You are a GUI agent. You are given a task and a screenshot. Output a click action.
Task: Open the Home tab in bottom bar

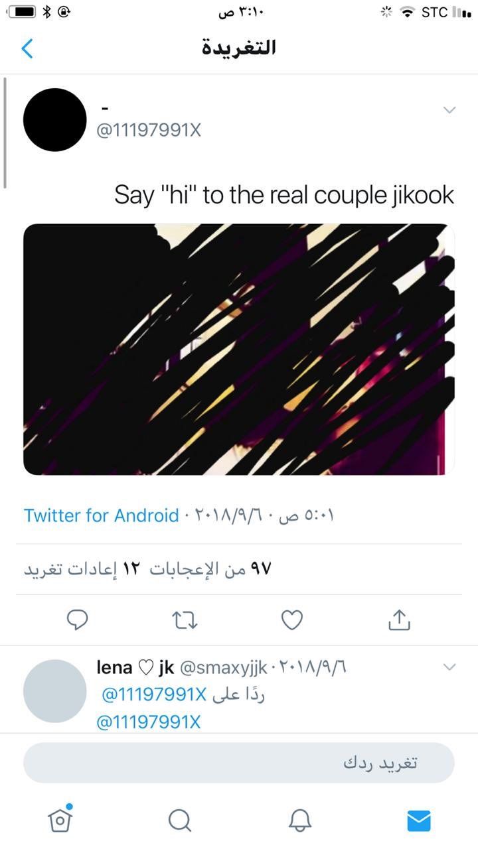[60, 820]
